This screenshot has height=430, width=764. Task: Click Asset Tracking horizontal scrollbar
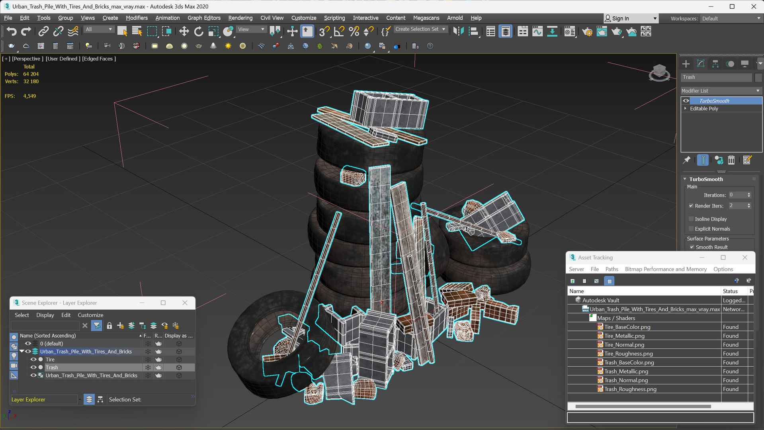(643, 407)
